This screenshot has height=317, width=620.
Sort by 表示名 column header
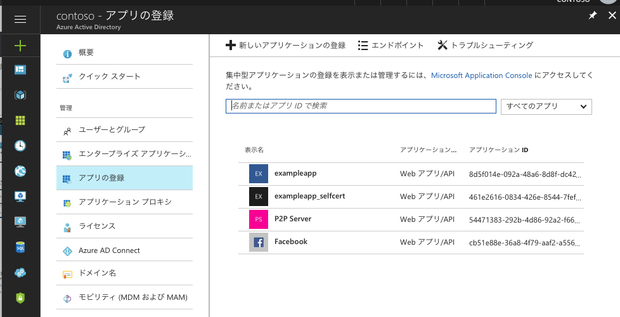[254, 150]
